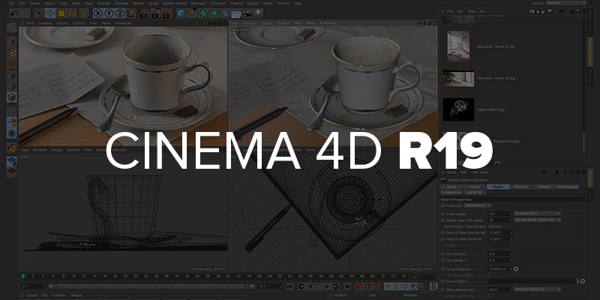The height and width of the screenshot is (300, 600).
Task: Click the Floor environment icon
Action: coord(236,13)
